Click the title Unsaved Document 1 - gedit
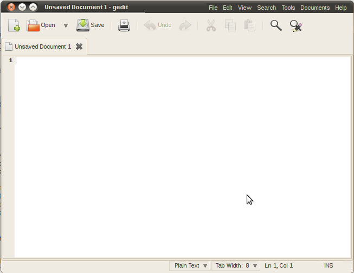The height and width of the screenshot is (273, 354). [x=86, y=7]
